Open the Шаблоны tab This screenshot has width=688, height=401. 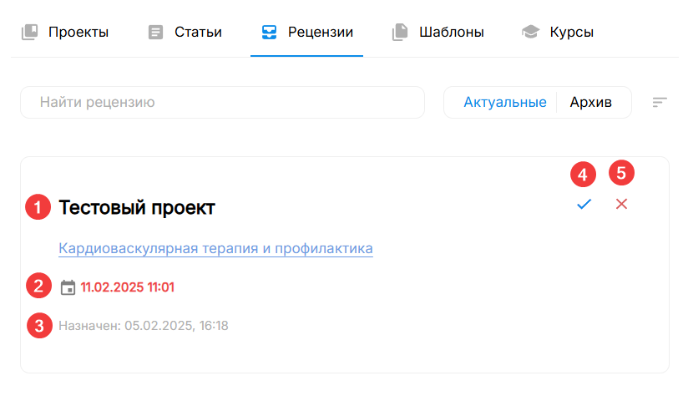point(452,32)
